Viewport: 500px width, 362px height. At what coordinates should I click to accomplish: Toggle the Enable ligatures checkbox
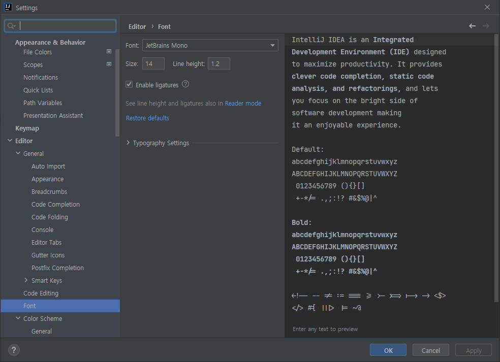click(129, 84)
